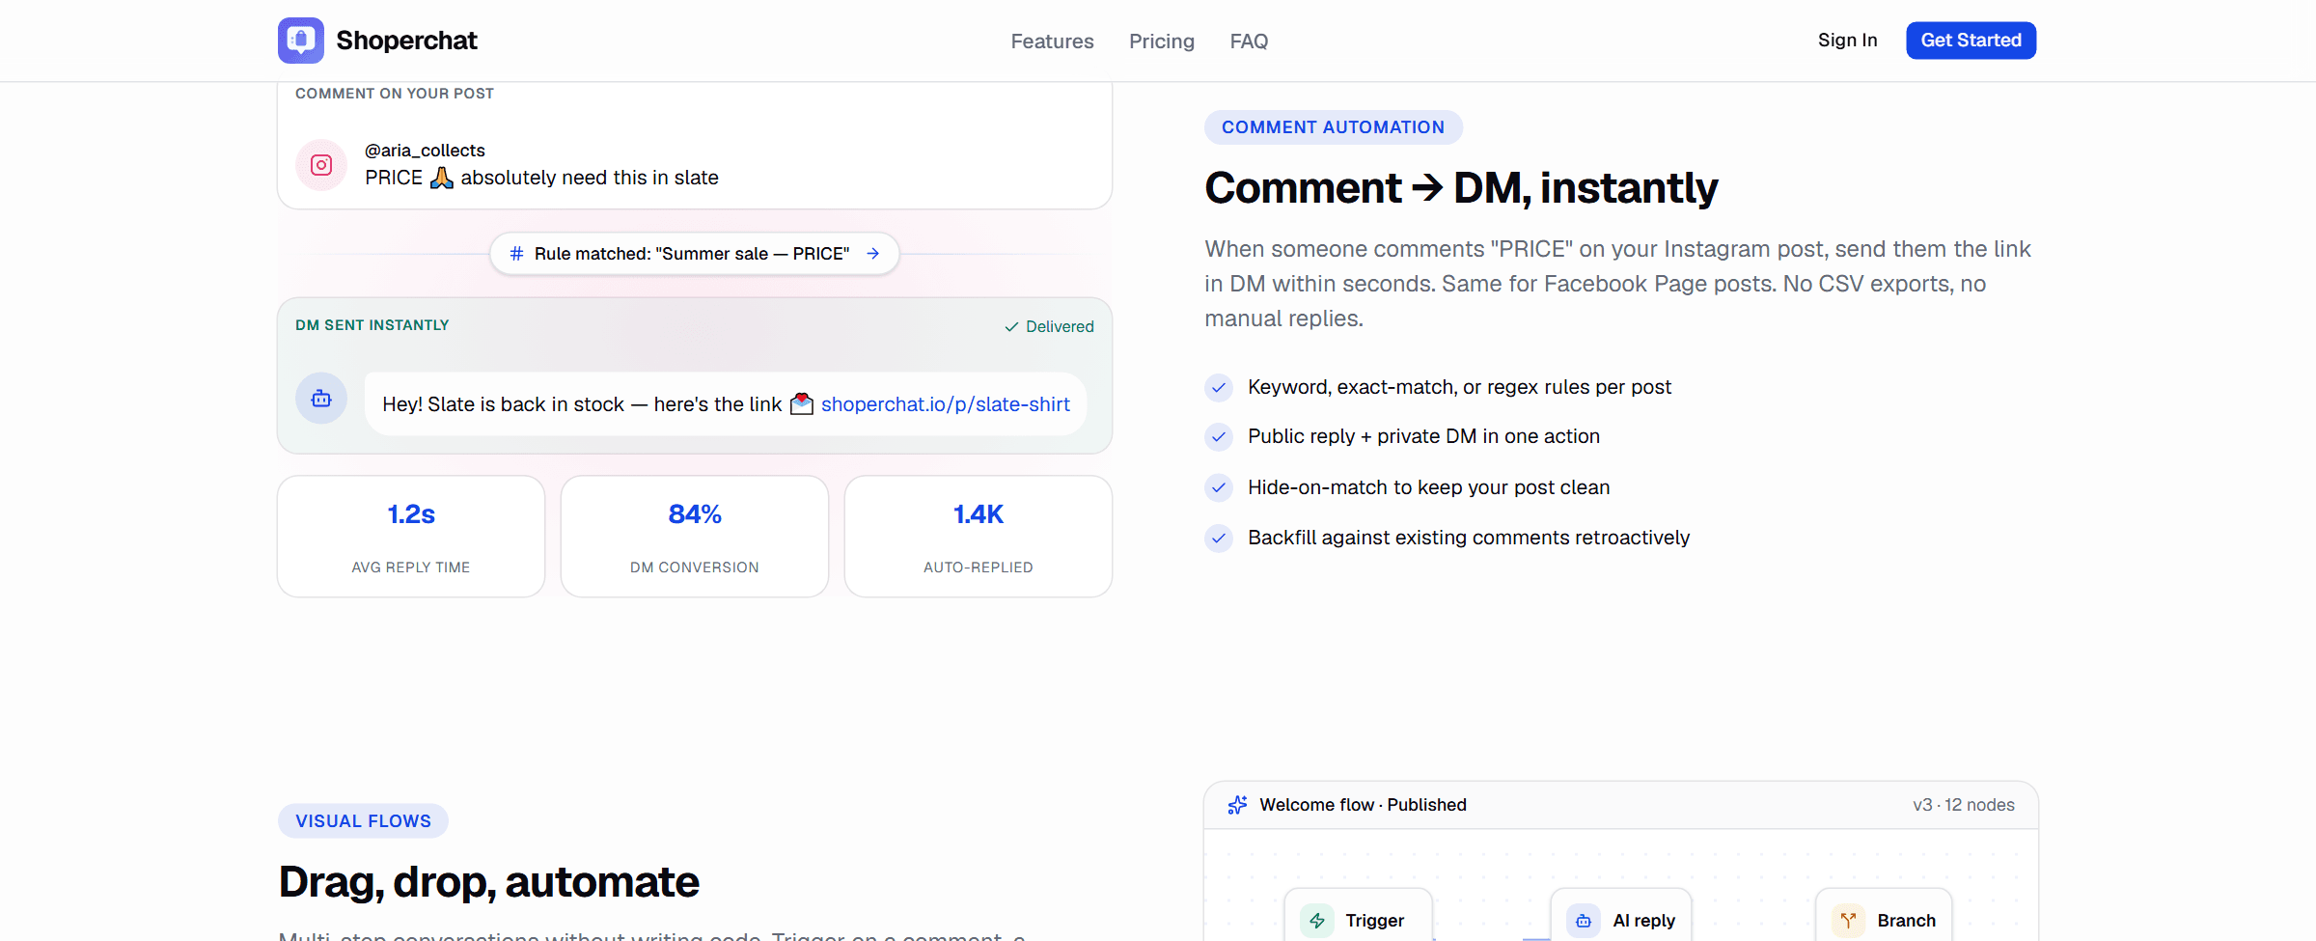Click the Shoperchat logo icon
The height and width of the screenshot is (941, 2316).
(x=301, y=41)
